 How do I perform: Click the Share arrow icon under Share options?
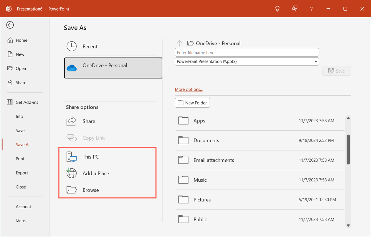(72, 121)
